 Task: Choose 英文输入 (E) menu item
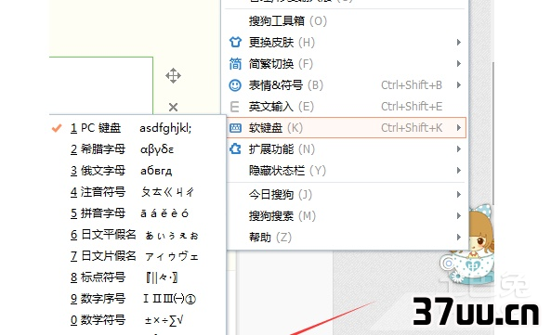point(346,107)
